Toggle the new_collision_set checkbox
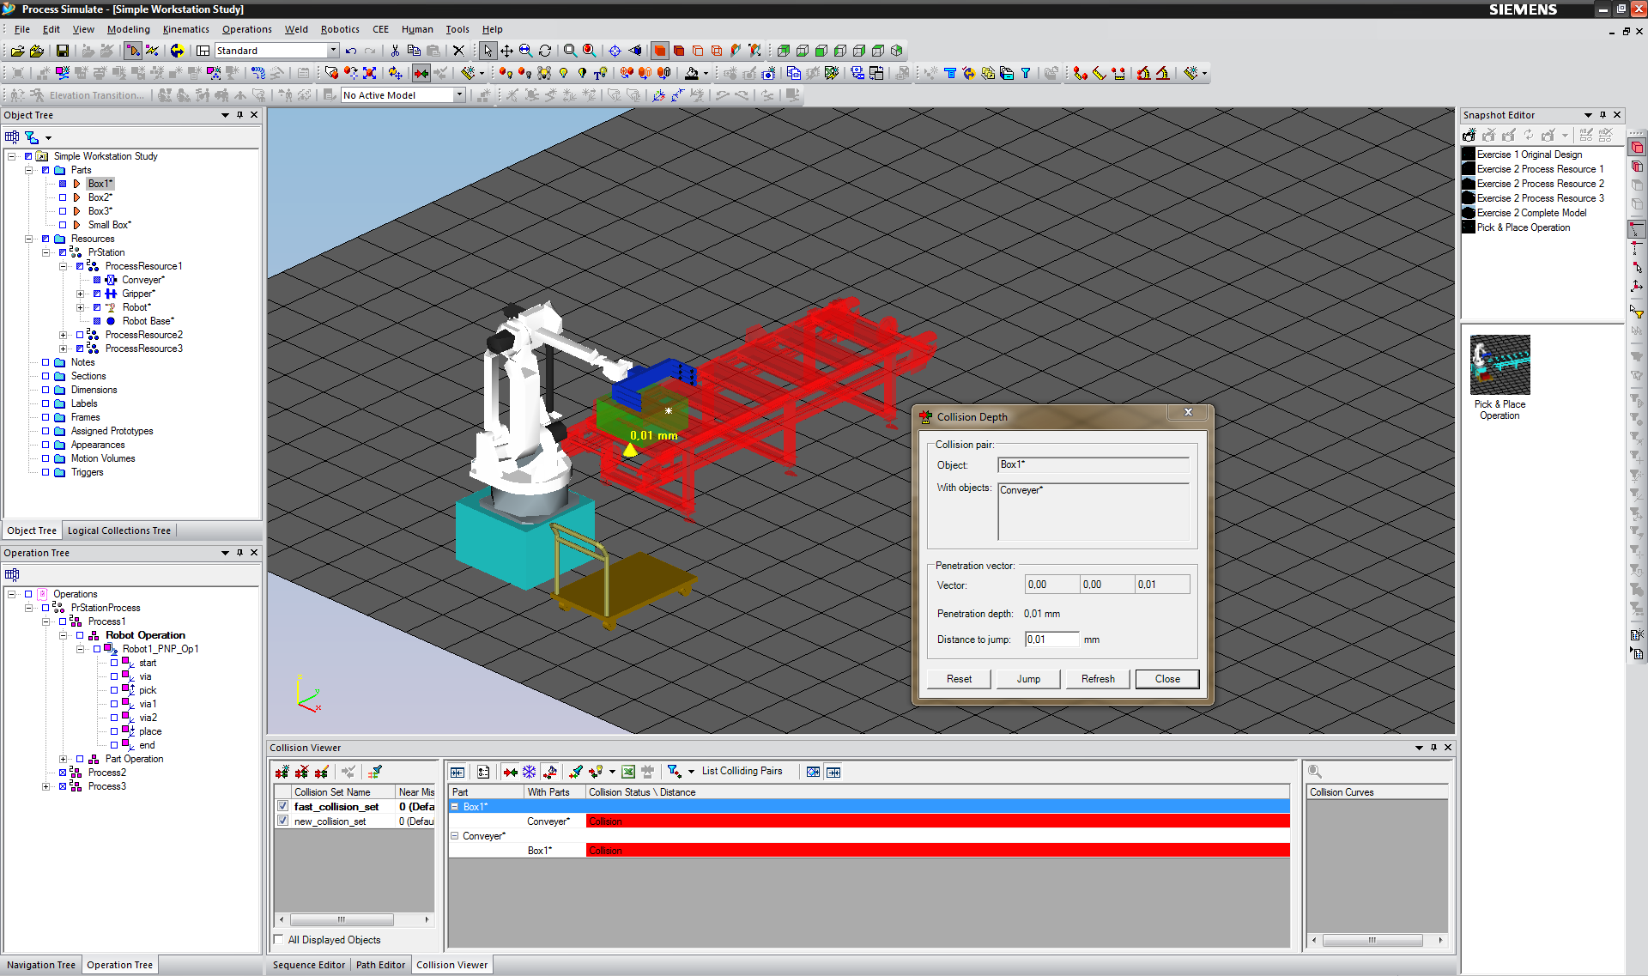This screenshot has width=1648, height=976. 282,821
